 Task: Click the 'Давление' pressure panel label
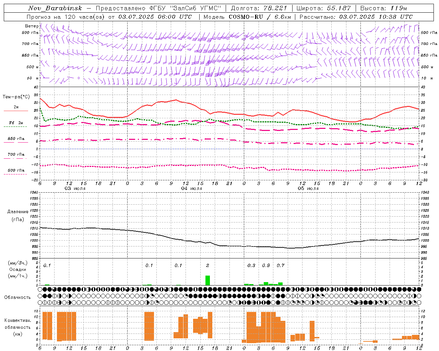click(x=18, y=212)
